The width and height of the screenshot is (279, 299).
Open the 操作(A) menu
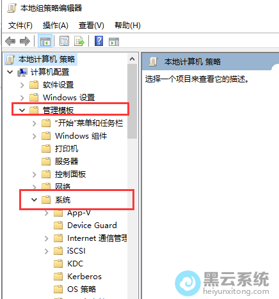point(56,26)
